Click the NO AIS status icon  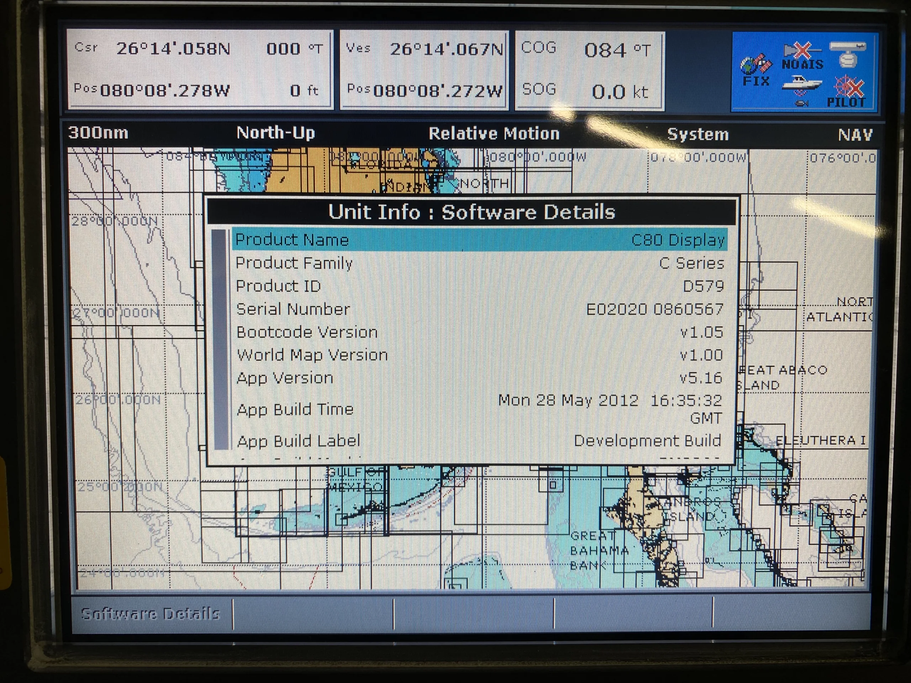802,56
